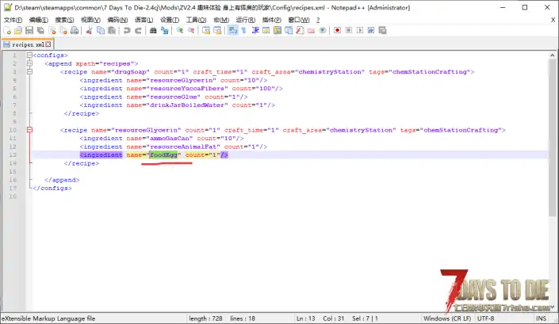Click the vertical scrollbar on the right edge
Screen dimensions: 559x324
click(x=553, y=182)
